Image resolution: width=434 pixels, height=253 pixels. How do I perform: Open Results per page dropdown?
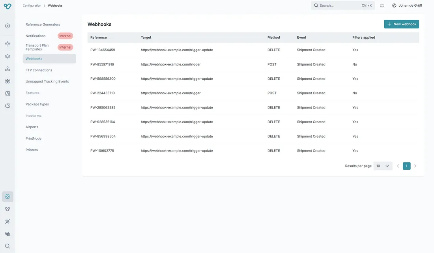(x=383, y=166)
